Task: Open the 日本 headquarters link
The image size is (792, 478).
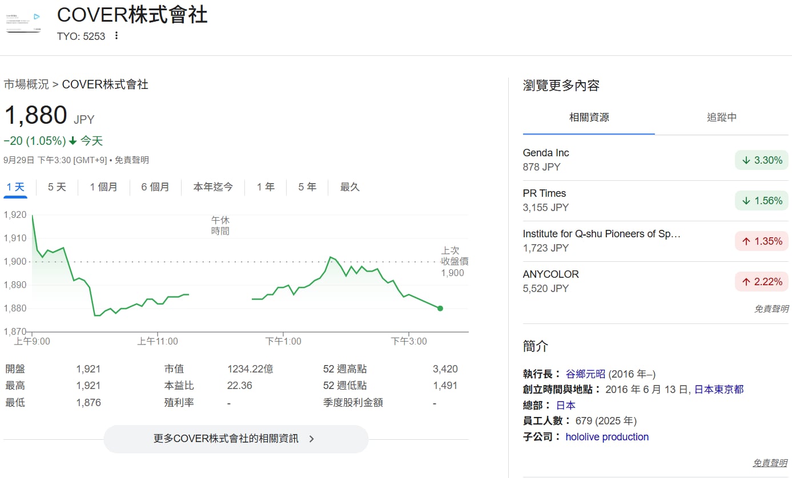Action: point(566,406)
